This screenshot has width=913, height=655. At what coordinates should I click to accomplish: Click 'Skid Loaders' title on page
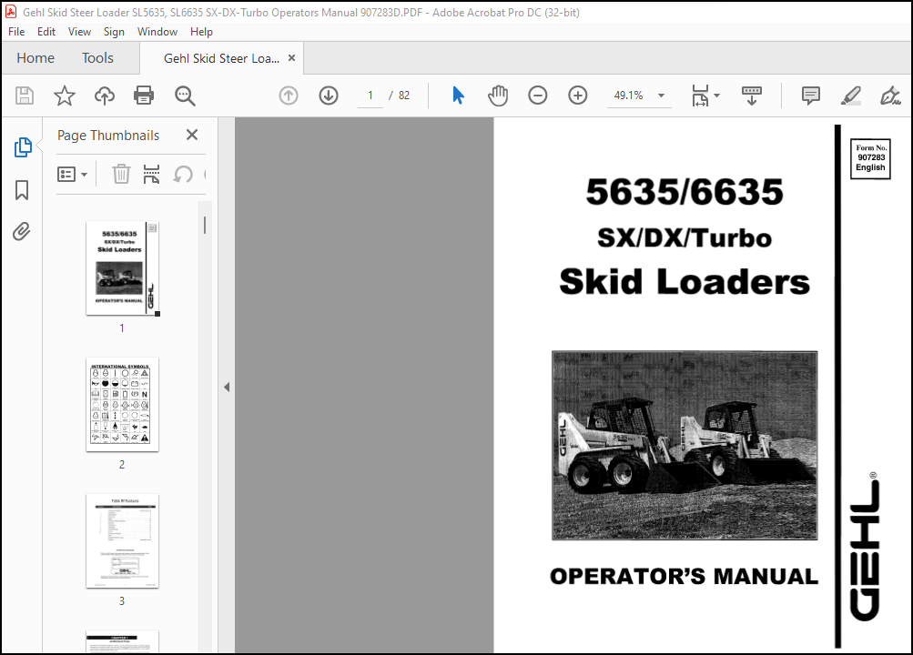pyautogui.click(x=685, y=281)
